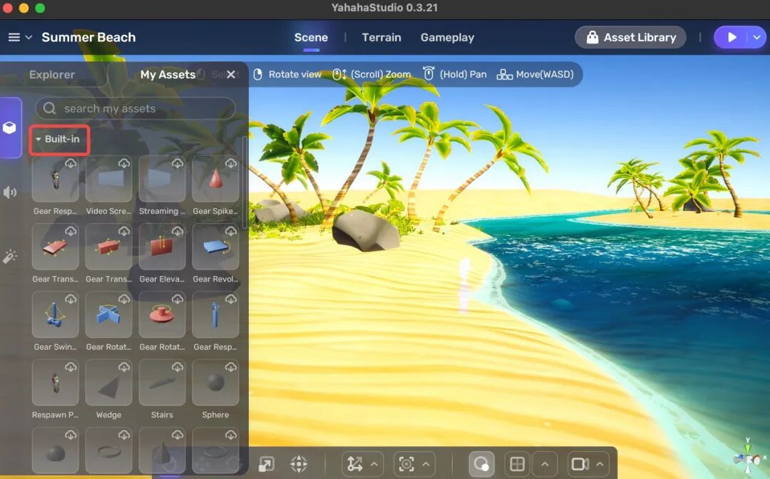
Task: Focus the search my assets field
Action: (135, 108)
